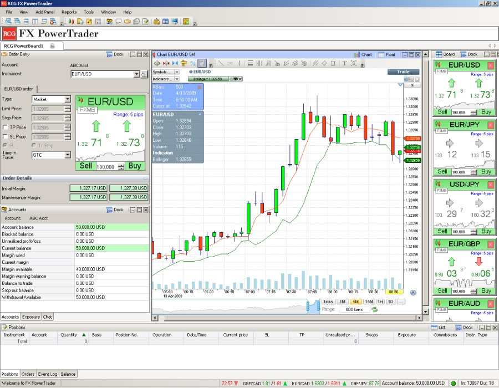
Task: Click the chart vertical scrollbar down arrow
Action: pyautogui.click(x=426, y=312)
